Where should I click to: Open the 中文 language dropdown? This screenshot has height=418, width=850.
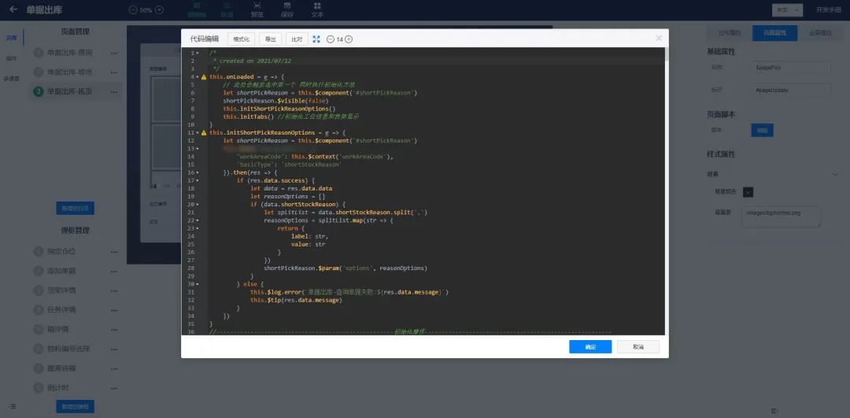coord(786,10)
